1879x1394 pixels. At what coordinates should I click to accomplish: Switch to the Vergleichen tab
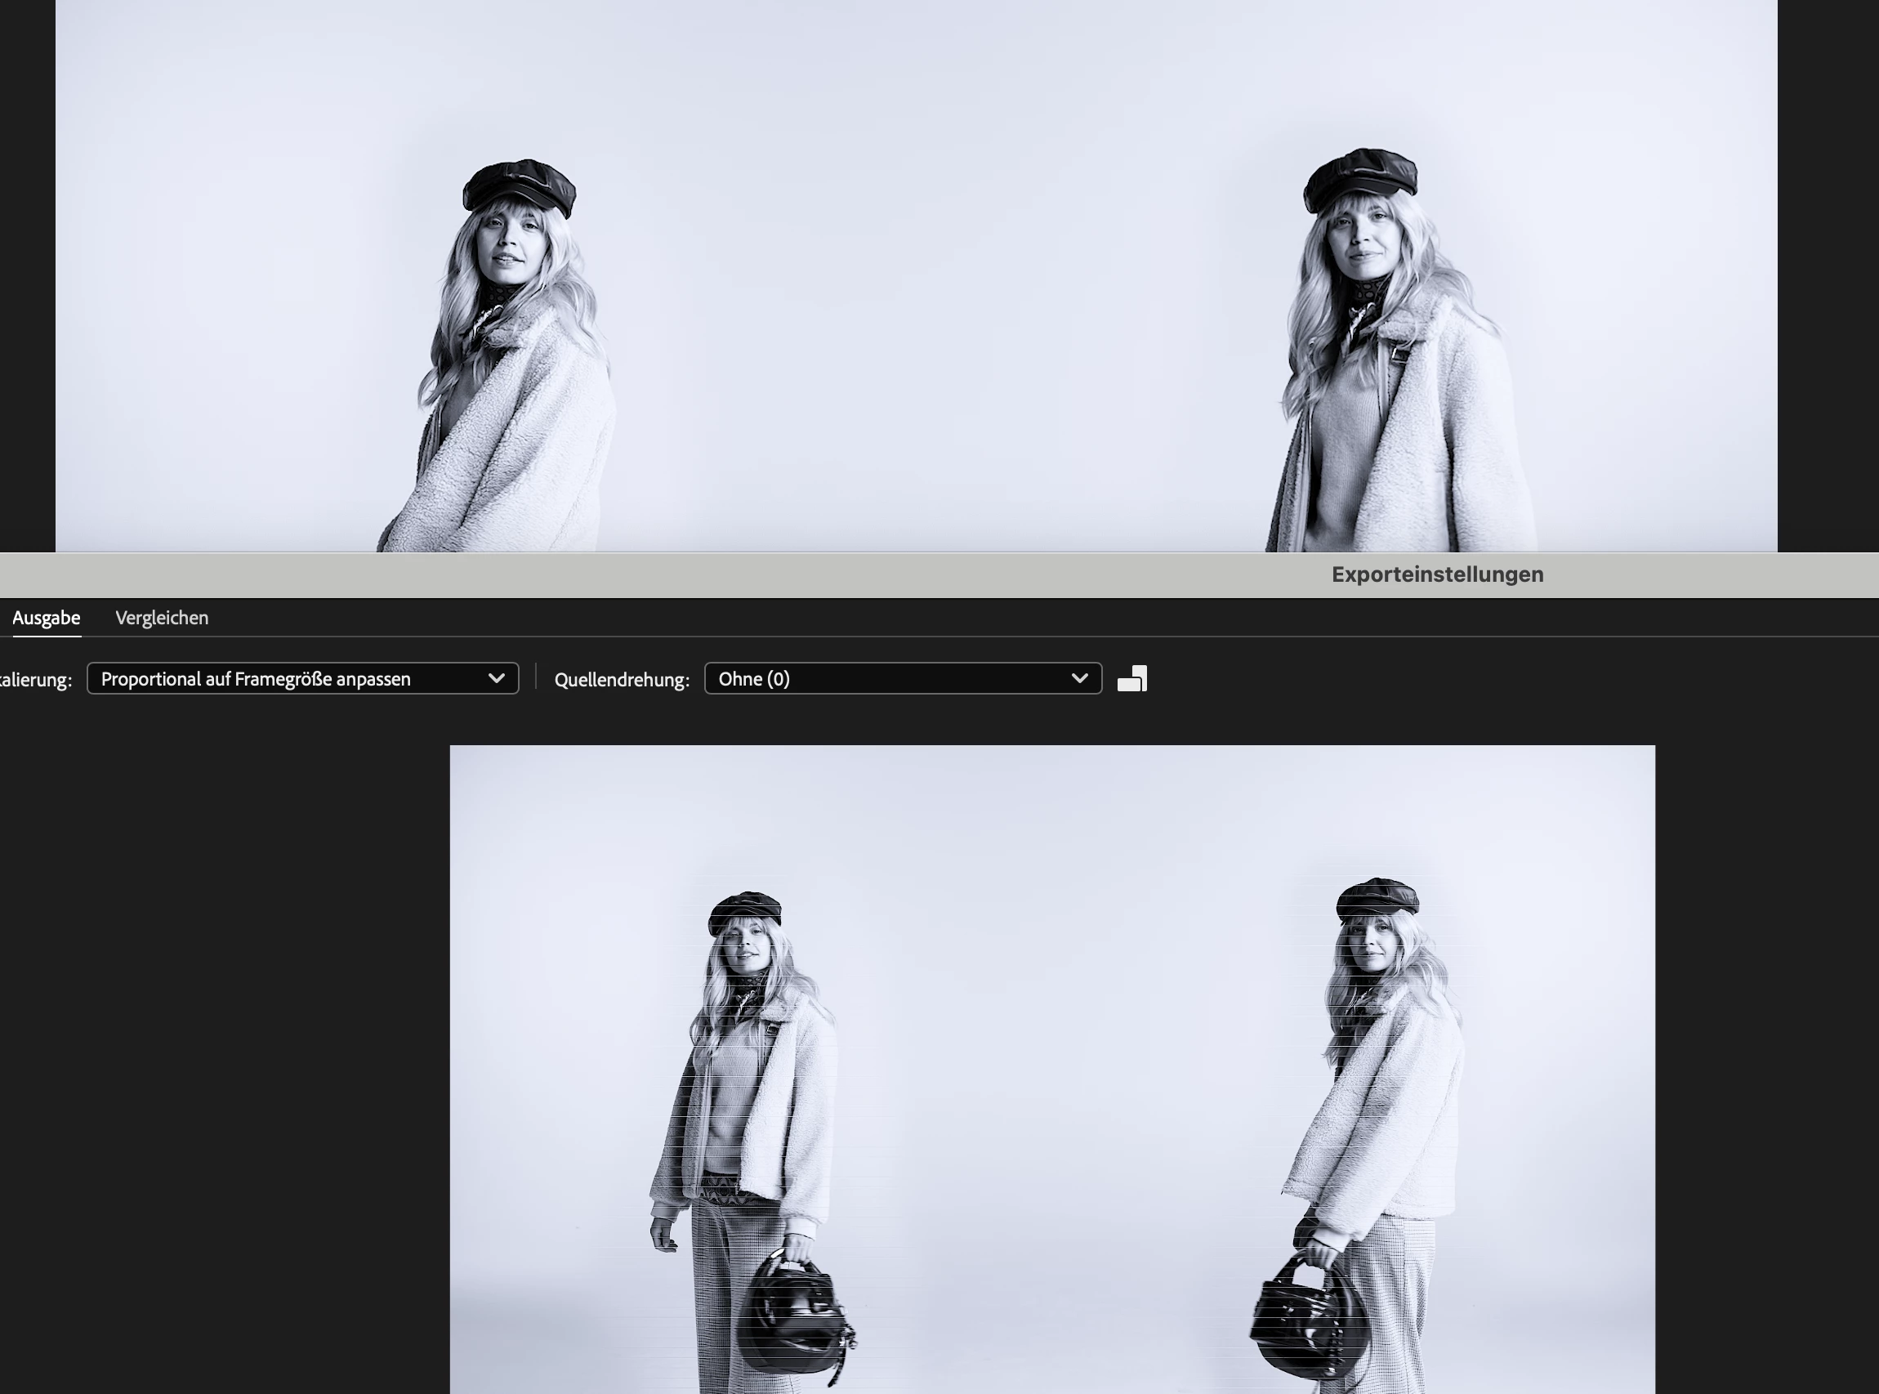tap(161, 618)
